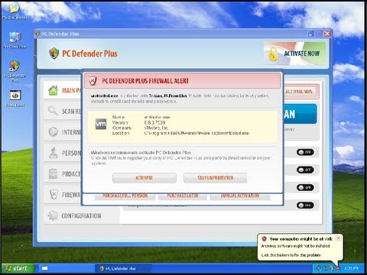Close the computer at risk balloon
367x275 pixels.
[338, 238]
